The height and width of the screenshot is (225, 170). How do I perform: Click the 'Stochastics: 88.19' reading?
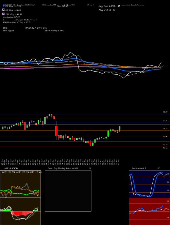(x=11, y=17)
